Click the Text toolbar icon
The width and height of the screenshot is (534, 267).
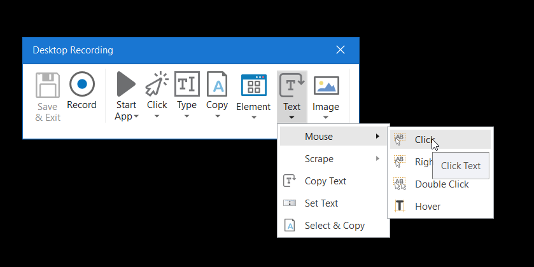click(292, 85)
